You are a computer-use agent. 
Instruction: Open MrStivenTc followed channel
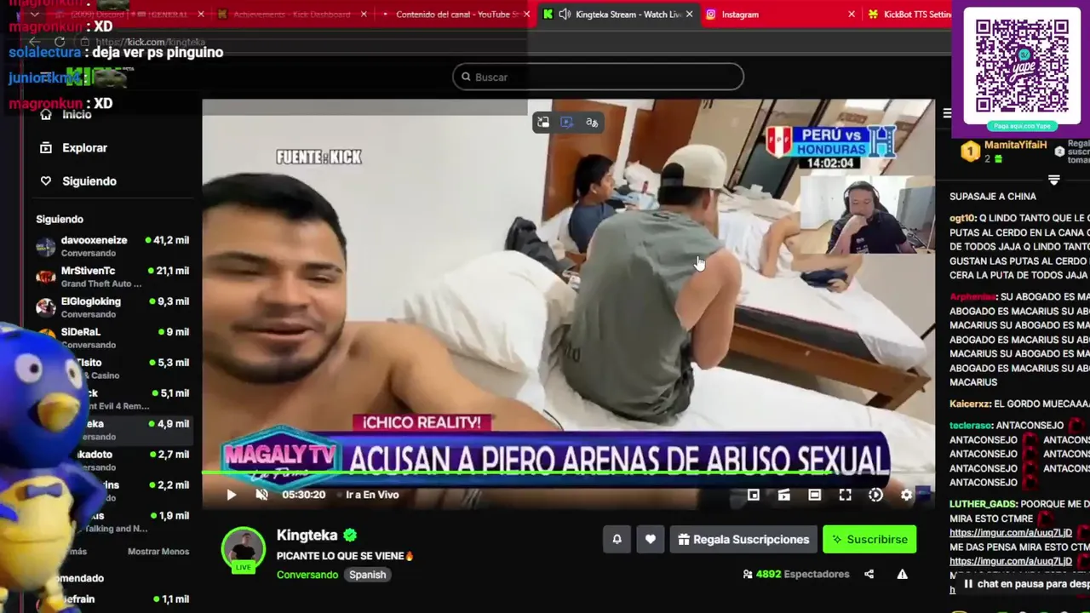112,278
